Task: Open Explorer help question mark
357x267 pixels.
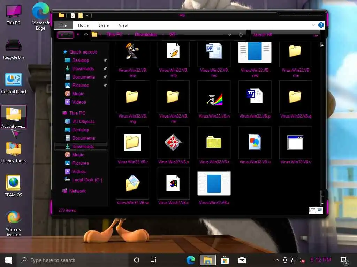Action: coord(321,25)
